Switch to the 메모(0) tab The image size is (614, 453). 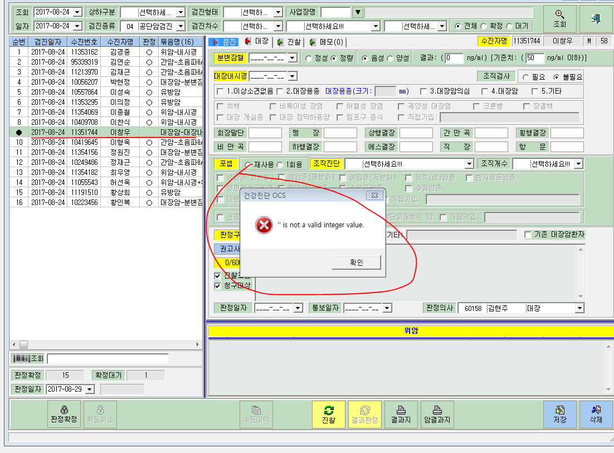[x=326, y=42]
